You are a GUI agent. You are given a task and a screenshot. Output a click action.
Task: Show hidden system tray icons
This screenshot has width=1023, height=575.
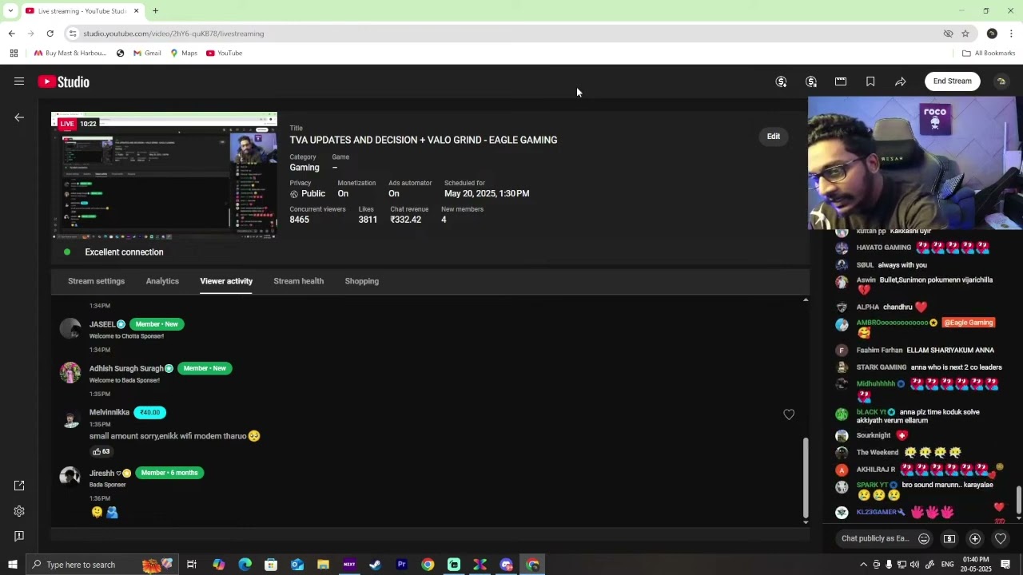pos(863,565)
